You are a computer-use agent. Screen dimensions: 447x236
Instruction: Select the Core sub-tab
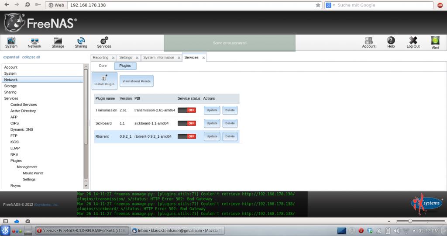[103, 66]
